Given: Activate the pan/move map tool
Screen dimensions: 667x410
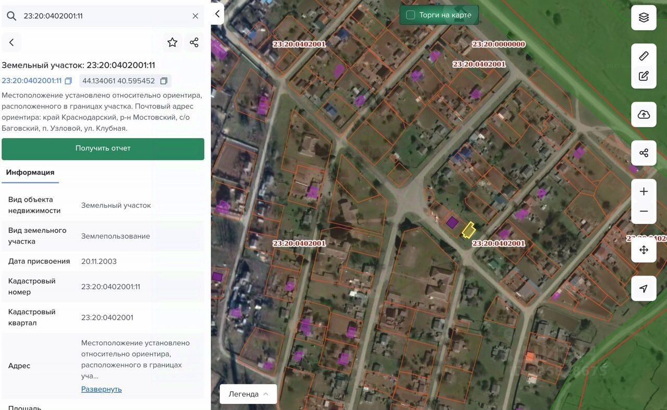Looking at the screenshot, I should [644, 250].
